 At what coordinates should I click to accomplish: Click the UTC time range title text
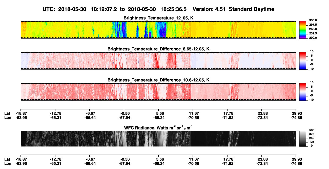point(159,9)
